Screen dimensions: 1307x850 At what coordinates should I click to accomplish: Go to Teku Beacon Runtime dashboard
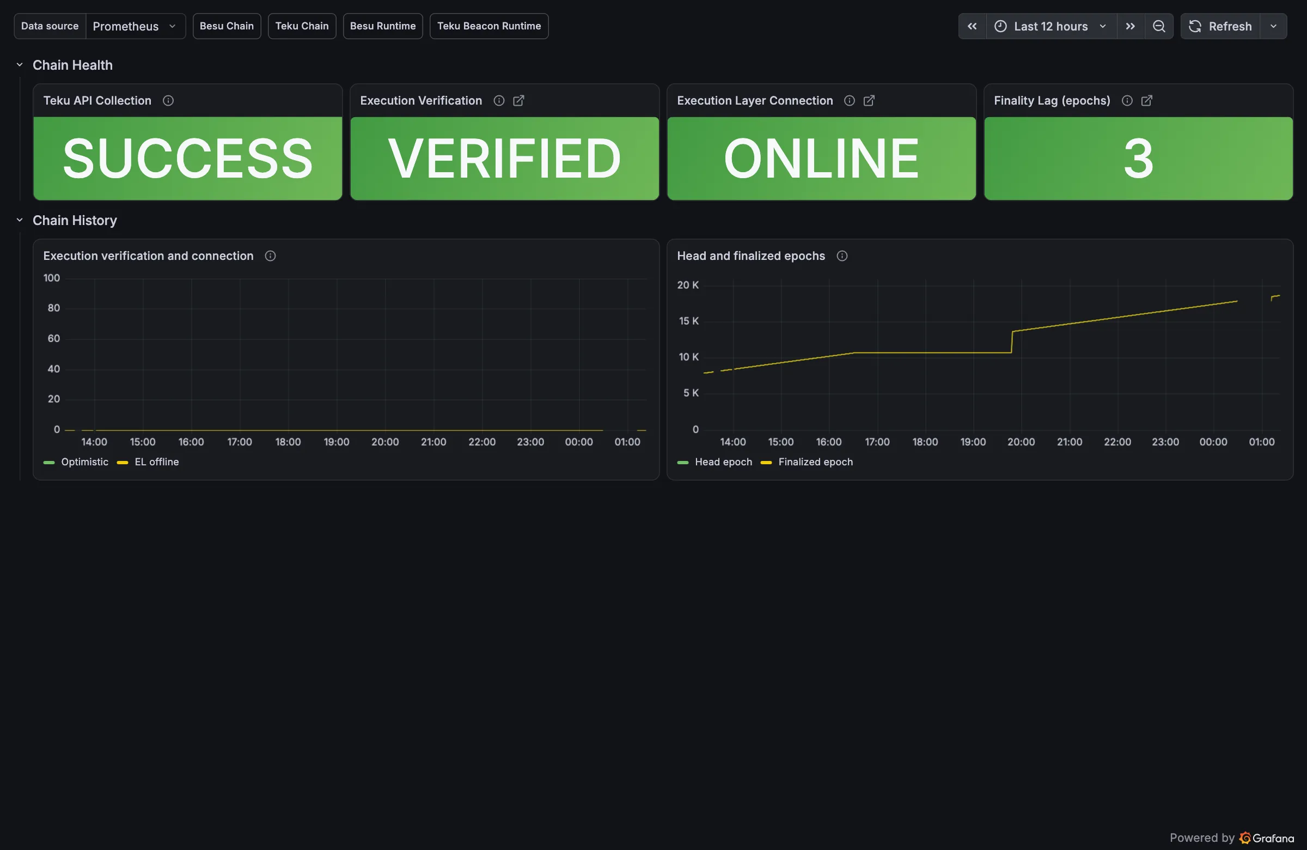click(x=488, y=26)
